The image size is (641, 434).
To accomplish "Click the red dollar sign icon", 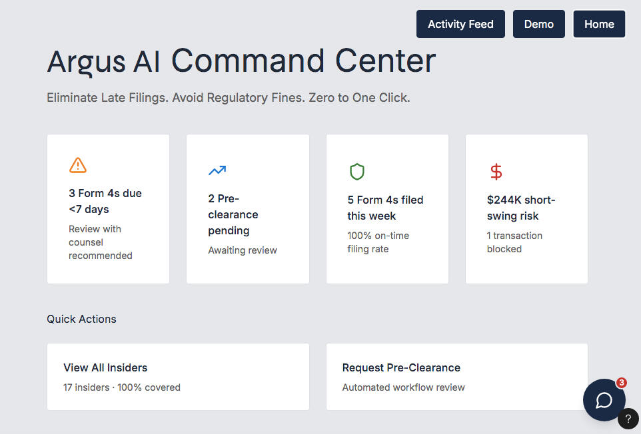I will pyautogui.click(x=496, y=172).
